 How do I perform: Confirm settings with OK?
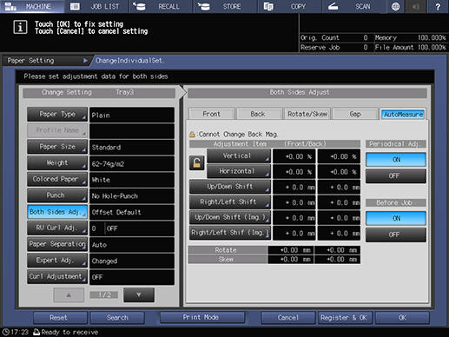coord(402,318)
